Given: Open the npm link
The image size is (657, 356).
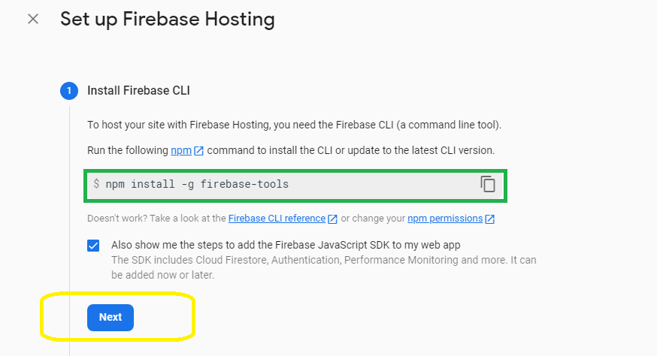Looking at the screenshot, I should 181,150.
